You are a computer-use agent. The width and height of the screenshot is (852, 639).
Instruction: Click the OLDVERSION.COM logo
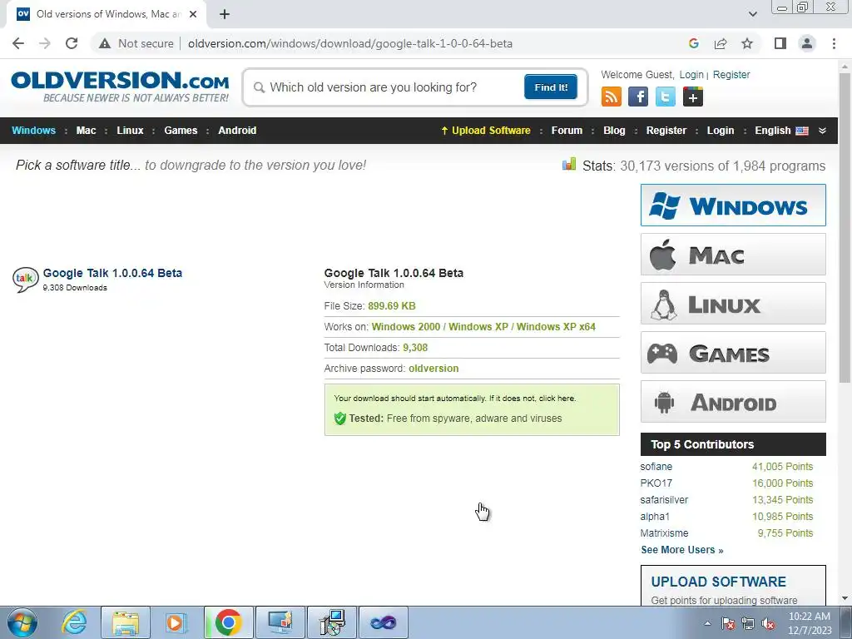(x=120, y=87)
